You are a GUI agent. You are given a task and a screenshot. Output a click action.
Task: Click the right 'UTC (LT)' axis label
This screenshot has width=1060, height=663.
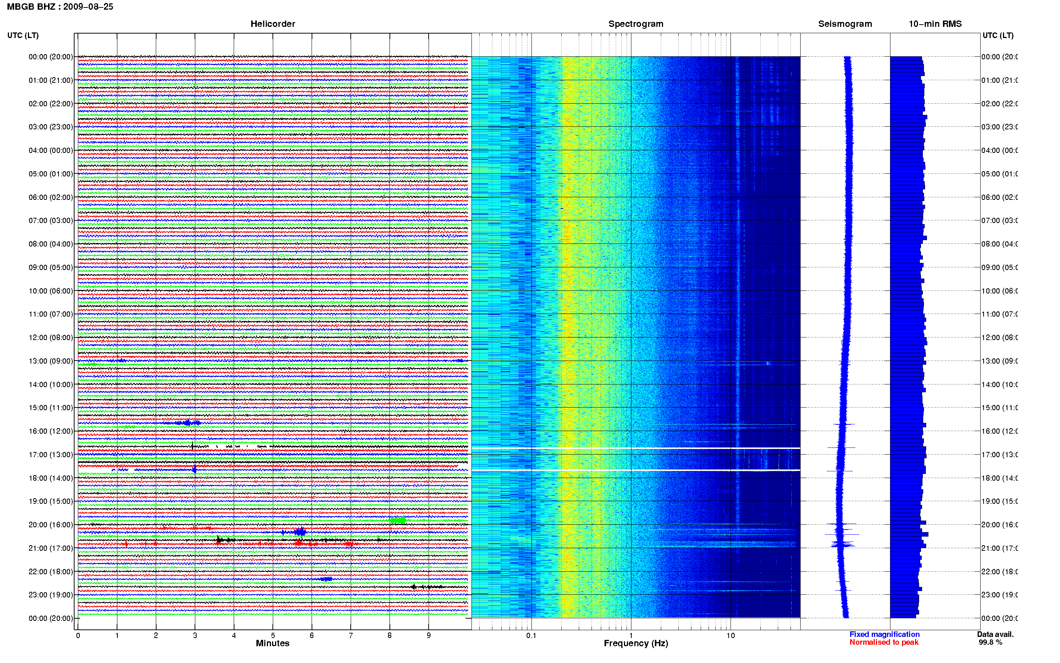point(998,35)
